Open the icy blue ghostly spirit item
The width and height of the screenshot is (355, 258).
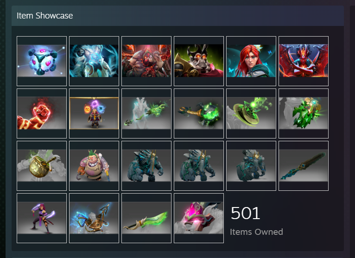(94, 61)
